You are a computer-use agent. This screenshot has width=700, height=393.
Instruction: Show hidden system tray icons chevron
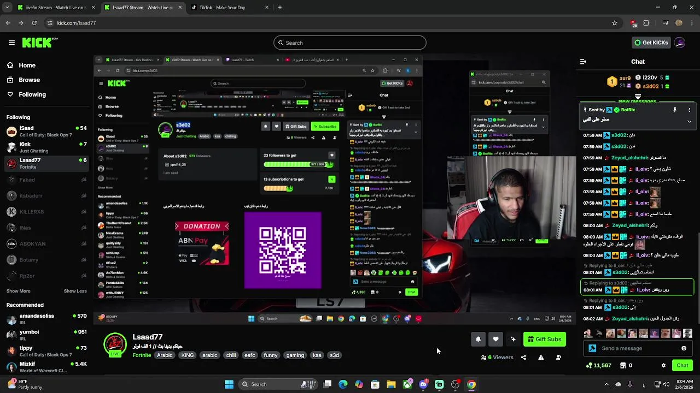pyautogui.click(x=606, y=384)
